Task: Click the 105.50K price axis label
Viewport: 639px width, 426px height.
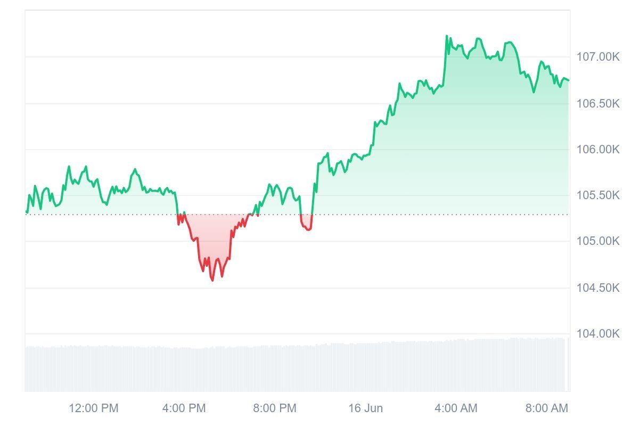Action: [x=598, y=195]
